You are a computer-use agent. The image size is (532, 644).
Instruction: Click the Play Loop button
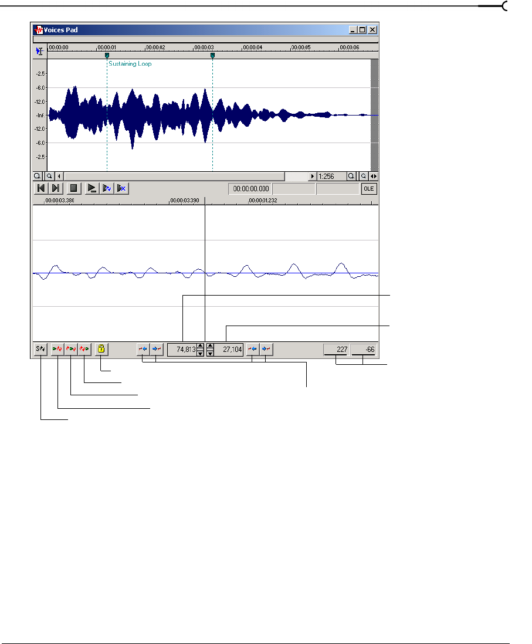coord(71,349)
